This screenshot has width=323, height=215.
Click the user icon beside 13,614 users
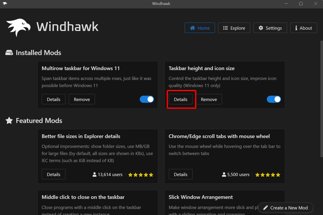click(x=94, y=175)
